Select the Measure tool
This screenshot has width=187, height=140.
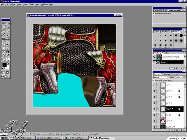4,52
